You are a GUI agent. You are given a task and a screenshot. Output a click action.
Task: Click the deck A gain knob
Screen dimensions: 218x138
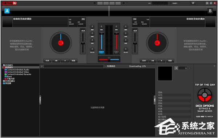click(x=101, y=27)
